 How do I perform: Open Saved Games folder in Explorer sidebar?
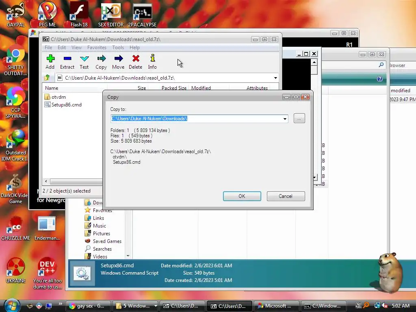[x=103, y=241]
